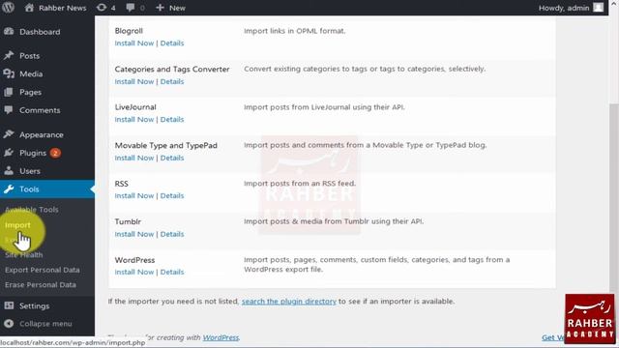Click the admin avatar icon
Viewport: 619px width, 348px height.
599,8
